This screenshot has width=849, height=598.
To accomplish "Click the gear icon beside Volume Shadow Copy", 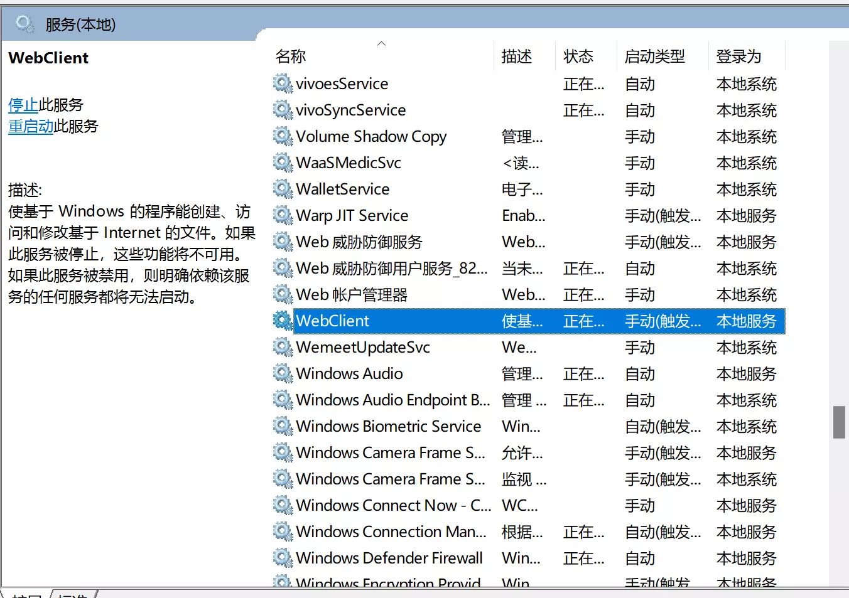I will (283, 136).
